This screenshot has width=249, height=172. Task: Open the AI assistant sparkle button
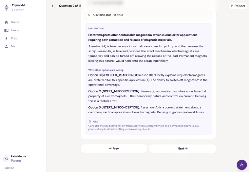coord(242,165)
